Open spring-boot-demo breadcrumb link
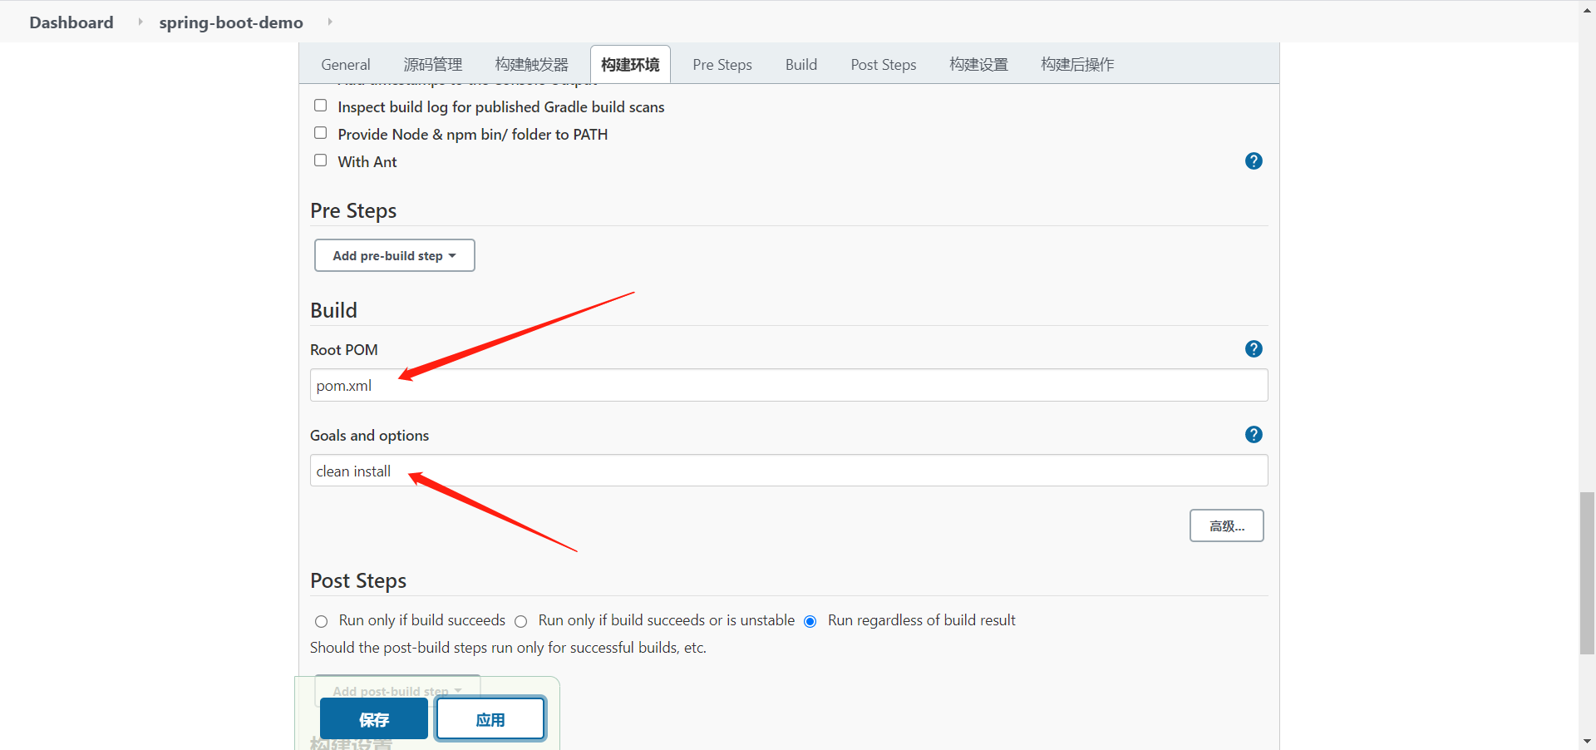Image resolution: width=1596 pixels, height=750 pixels. pos(231,22)
